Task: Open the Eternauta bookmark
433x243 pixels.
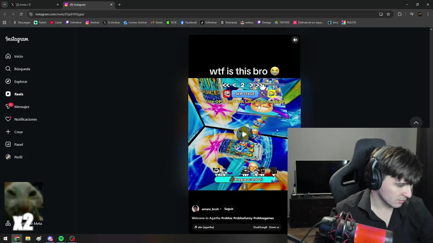Action: tap(229, 23)
